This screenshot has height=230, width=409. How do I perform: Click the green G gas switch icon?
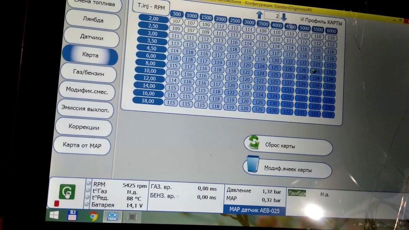[x=67, y=192]
